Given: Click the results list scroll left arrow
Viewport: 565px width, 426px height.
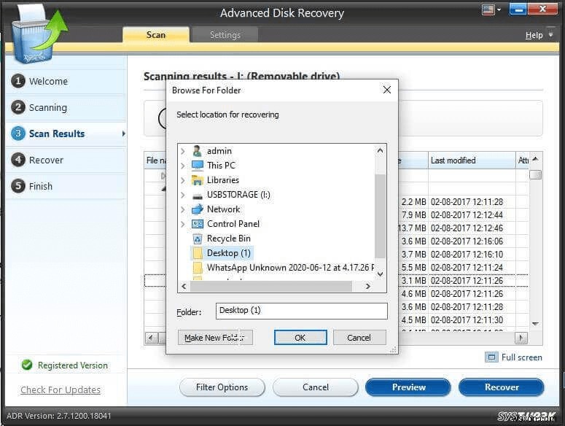Looking at the screenshot, I should click(x=151, y=338).
